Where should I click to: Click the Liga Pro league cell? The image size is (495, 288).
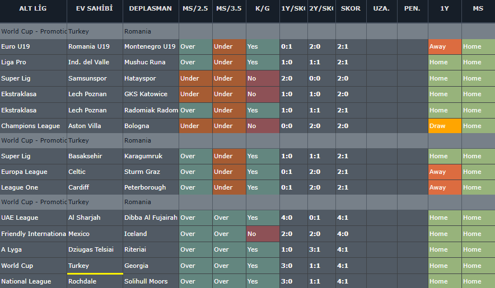coord(33,63)
